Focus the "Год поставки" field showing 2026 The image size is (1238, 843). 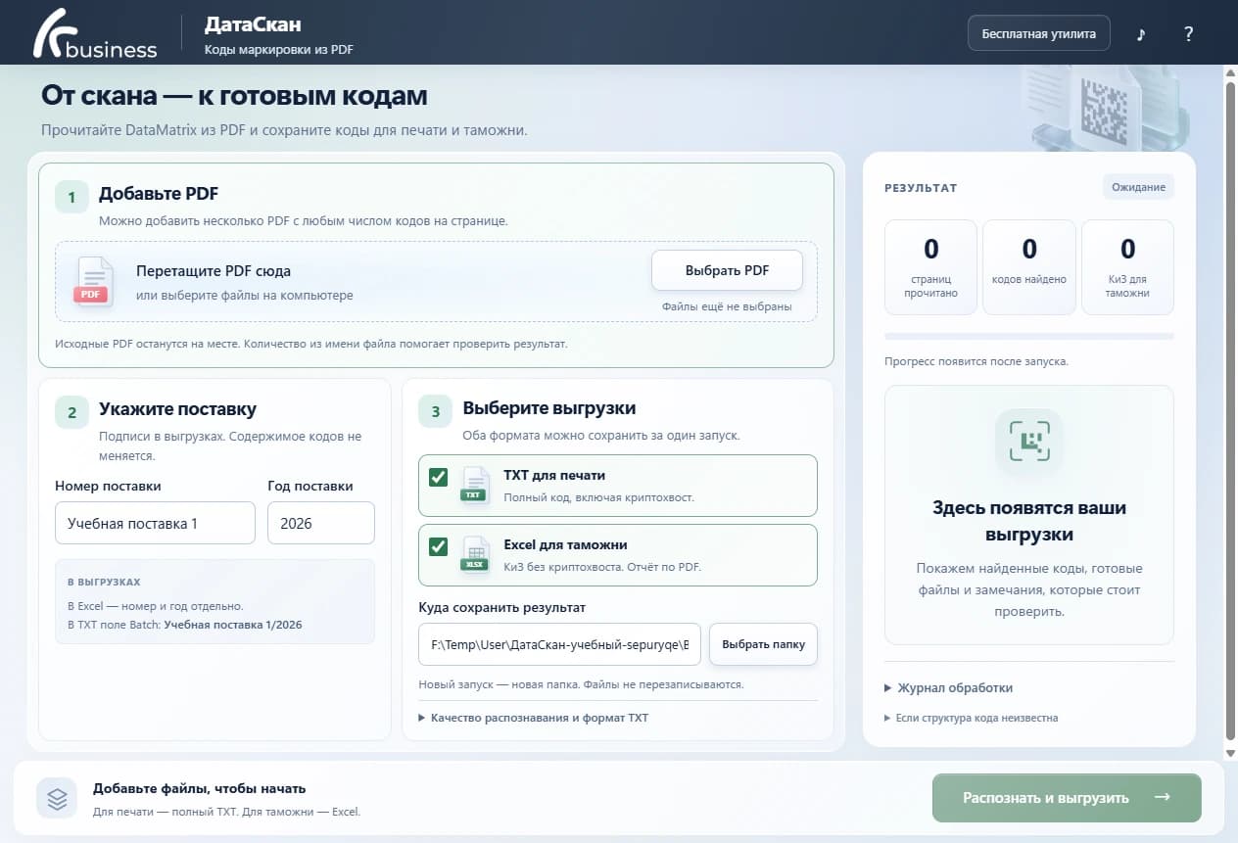pyautogui.click(x=321, y=523)
